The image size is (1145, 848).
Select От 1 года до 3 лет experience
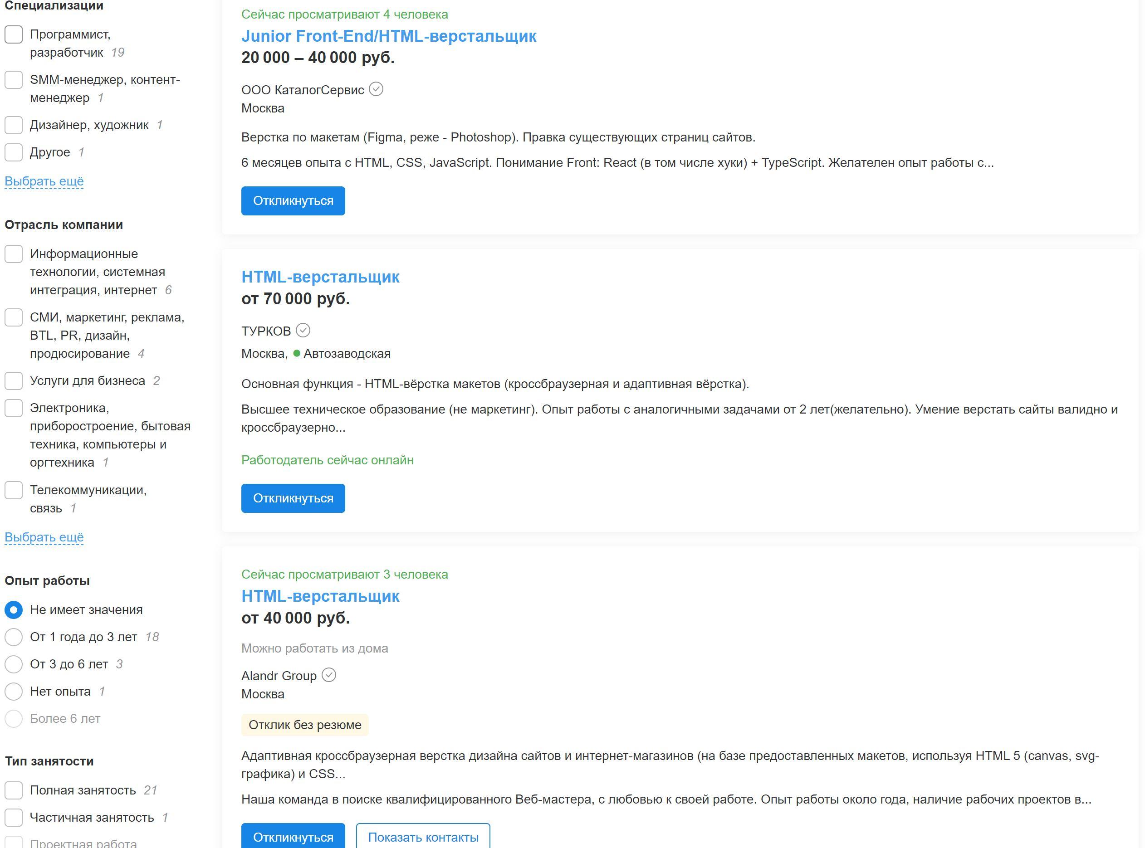click(x=14, y=637)
